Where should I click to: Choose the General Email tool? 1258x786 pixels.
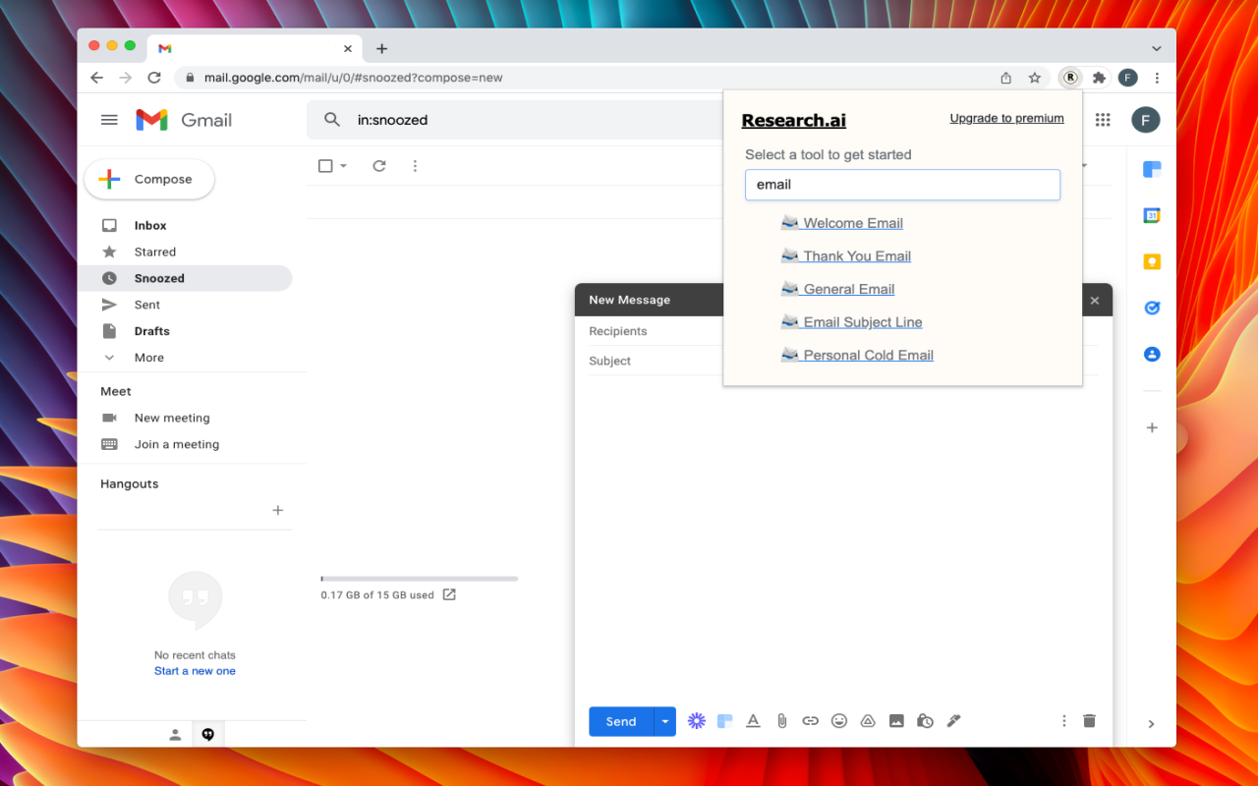[x=838, y=289]
